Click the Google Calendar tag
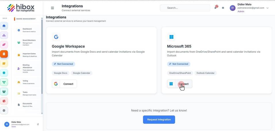 pyautogui.click(x=82, y=73)
